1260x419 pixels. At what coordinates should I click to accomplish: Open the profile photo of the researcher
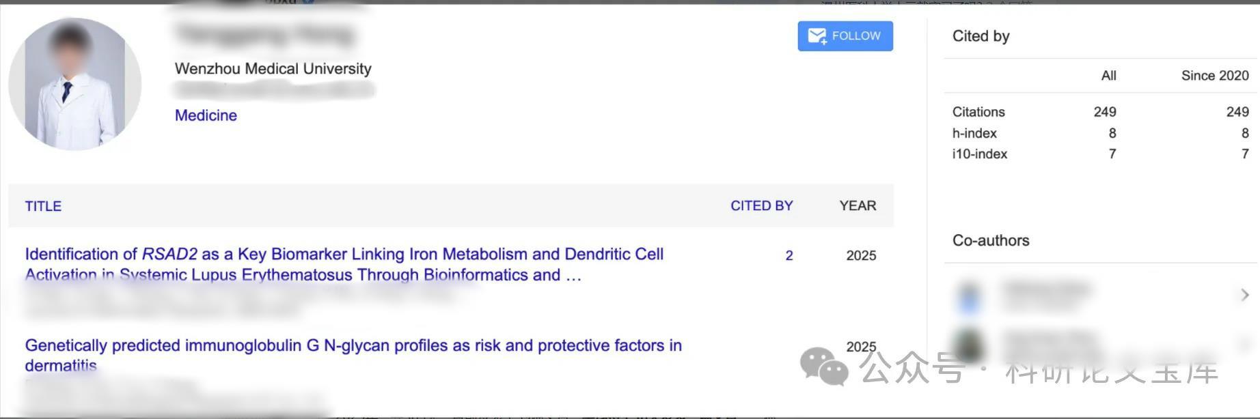pos(74,84)
